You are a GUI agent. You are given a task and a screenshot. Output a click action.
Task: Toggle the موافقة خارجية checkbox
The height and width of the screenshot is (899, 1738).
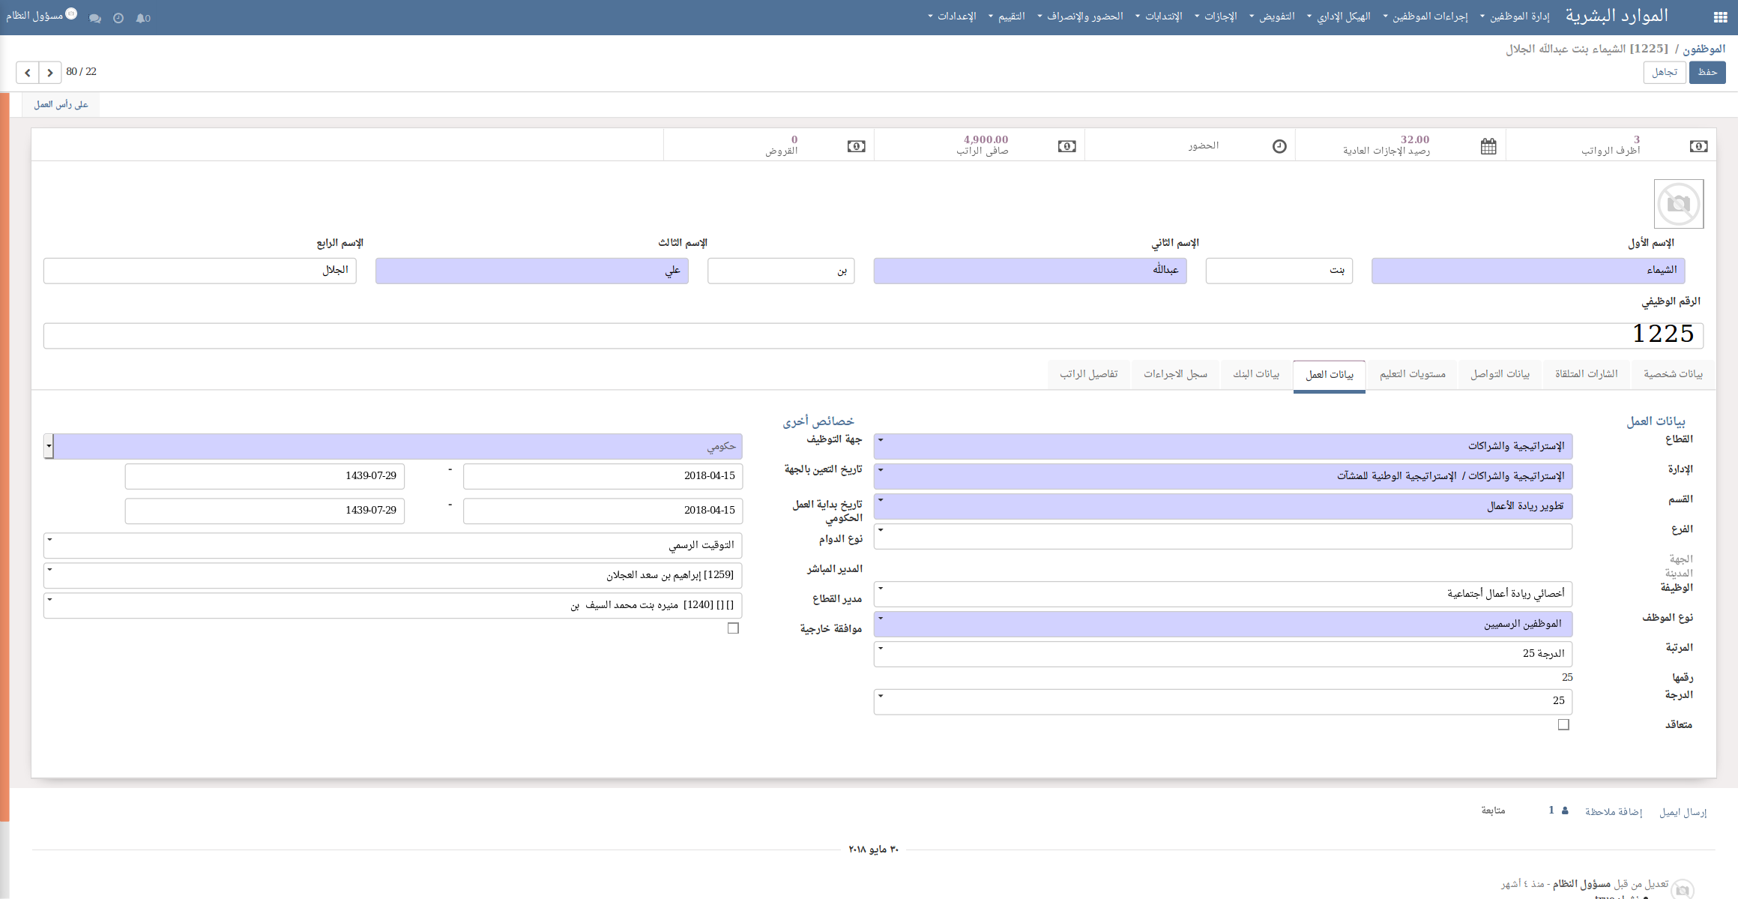pyautogui.click(x=733, y=628)
